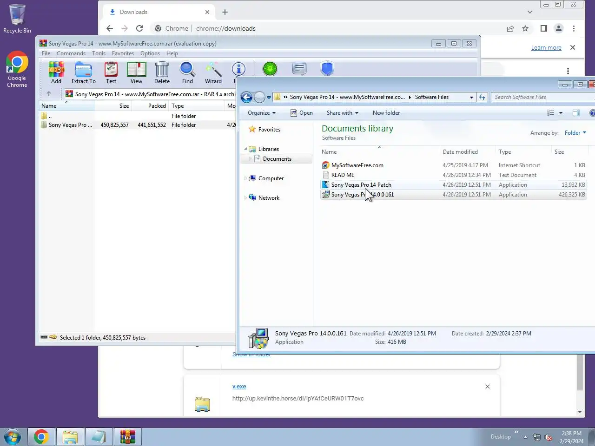595x446 pixels.
Task: Click the Extract To icon in WinRAR
Action: tap(84, 72)
